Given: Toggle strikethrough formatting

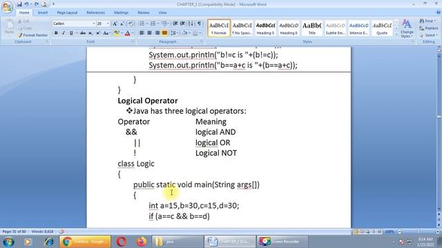Looking at the screenshot, I should [x=83, y=33].
